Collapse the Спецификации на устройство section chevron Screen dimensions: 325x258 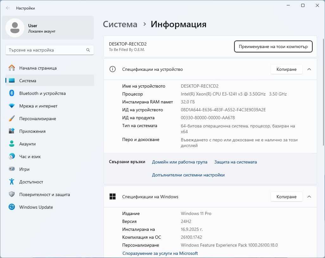309,69
